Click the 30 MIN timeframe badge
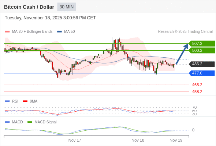 (66, 7)
